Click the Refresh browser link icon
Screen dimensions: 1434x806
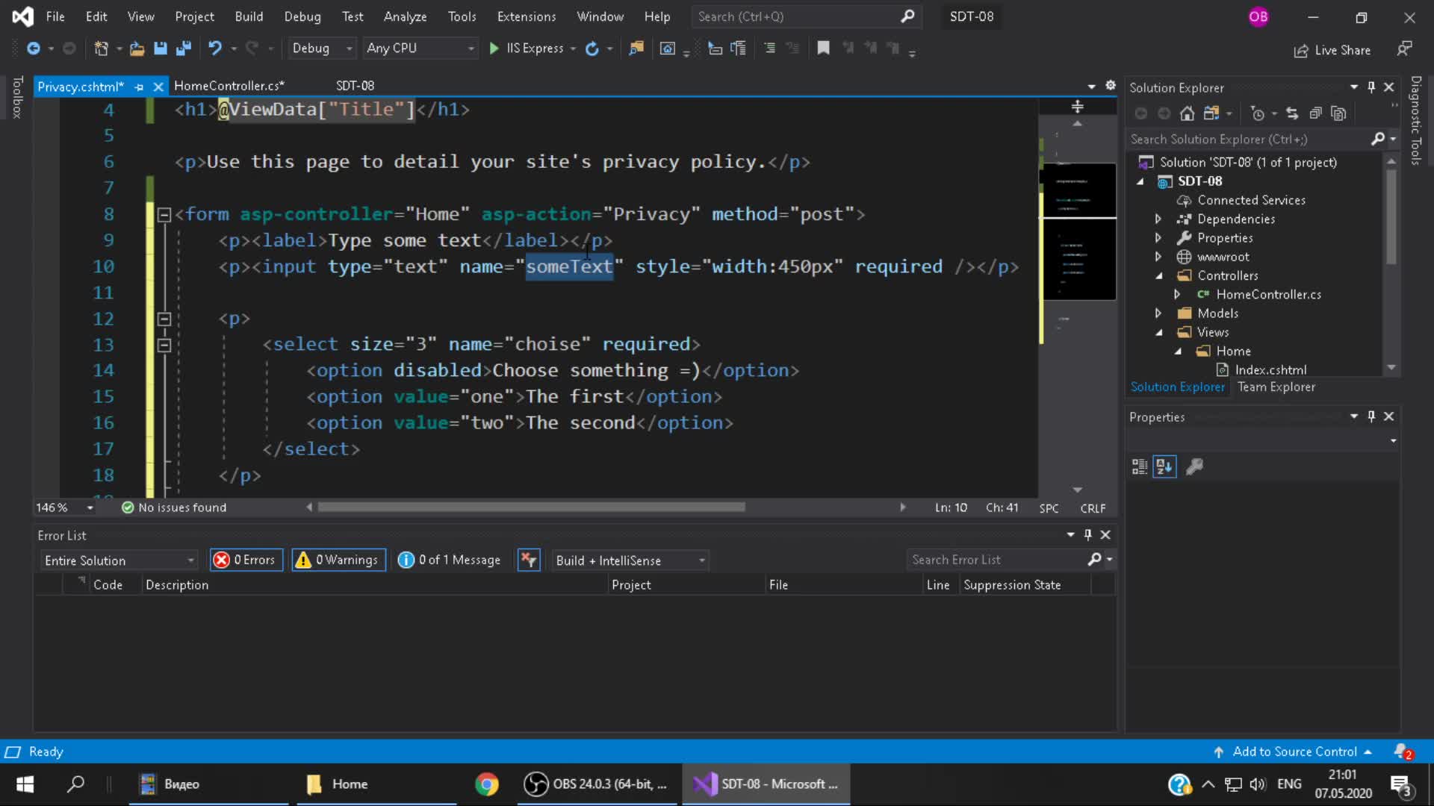tap(592, 49)
